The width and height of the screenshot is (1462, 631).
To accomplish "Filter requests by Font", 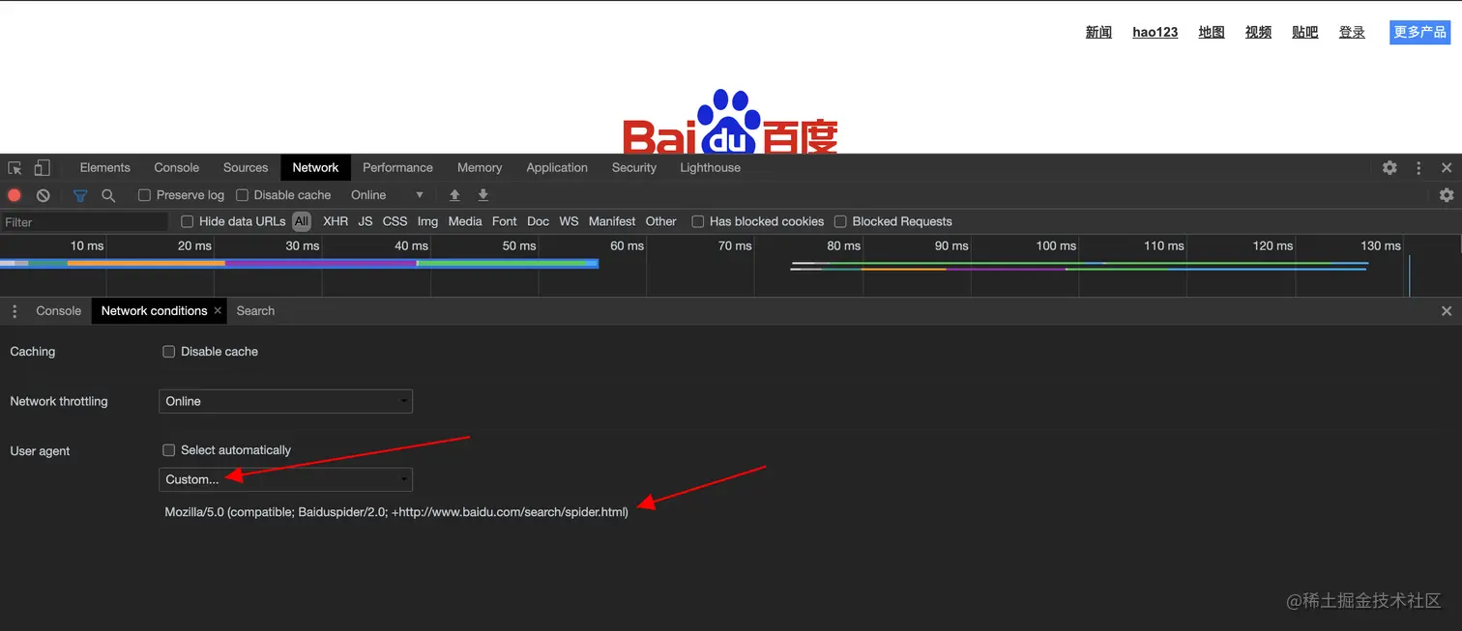I will (505, 221).
